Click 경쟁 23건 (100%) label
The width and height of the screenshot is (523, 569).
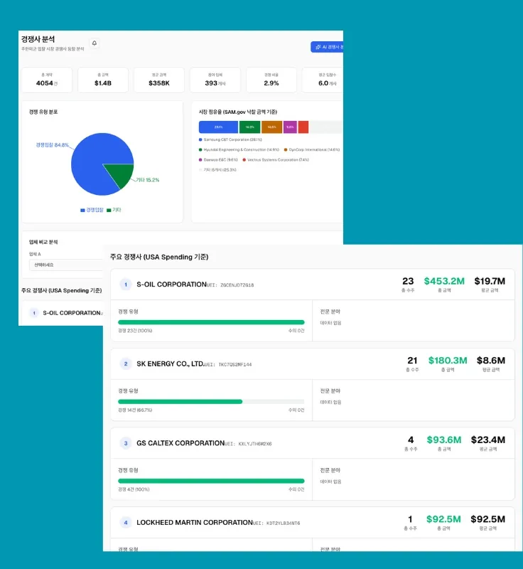[x=135, y=331]
